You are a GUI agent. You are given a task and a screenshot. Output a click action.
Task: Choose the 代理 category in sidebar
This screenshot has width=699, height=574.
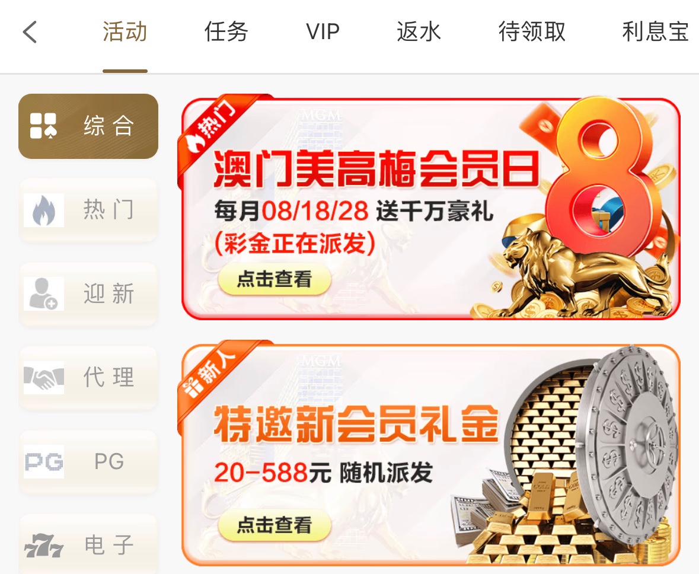(88, 378)
